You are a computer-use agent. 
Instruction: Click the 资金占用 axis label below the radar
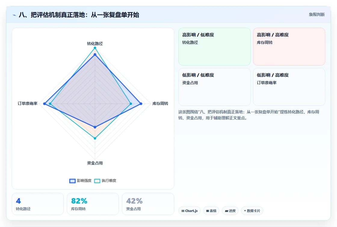95,163
